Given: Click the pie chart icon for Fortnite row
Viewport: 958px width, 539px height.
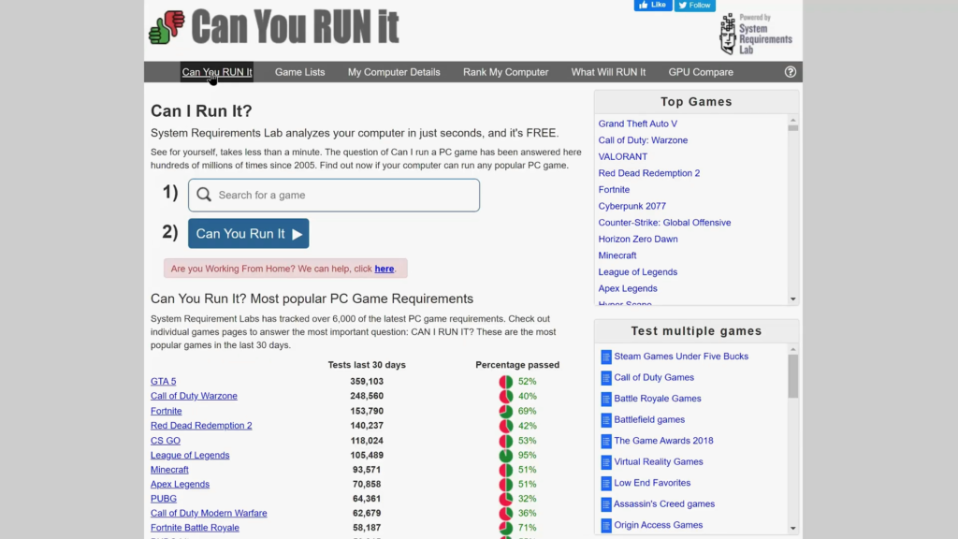Looking at the screenshot, I should [506, 412].
